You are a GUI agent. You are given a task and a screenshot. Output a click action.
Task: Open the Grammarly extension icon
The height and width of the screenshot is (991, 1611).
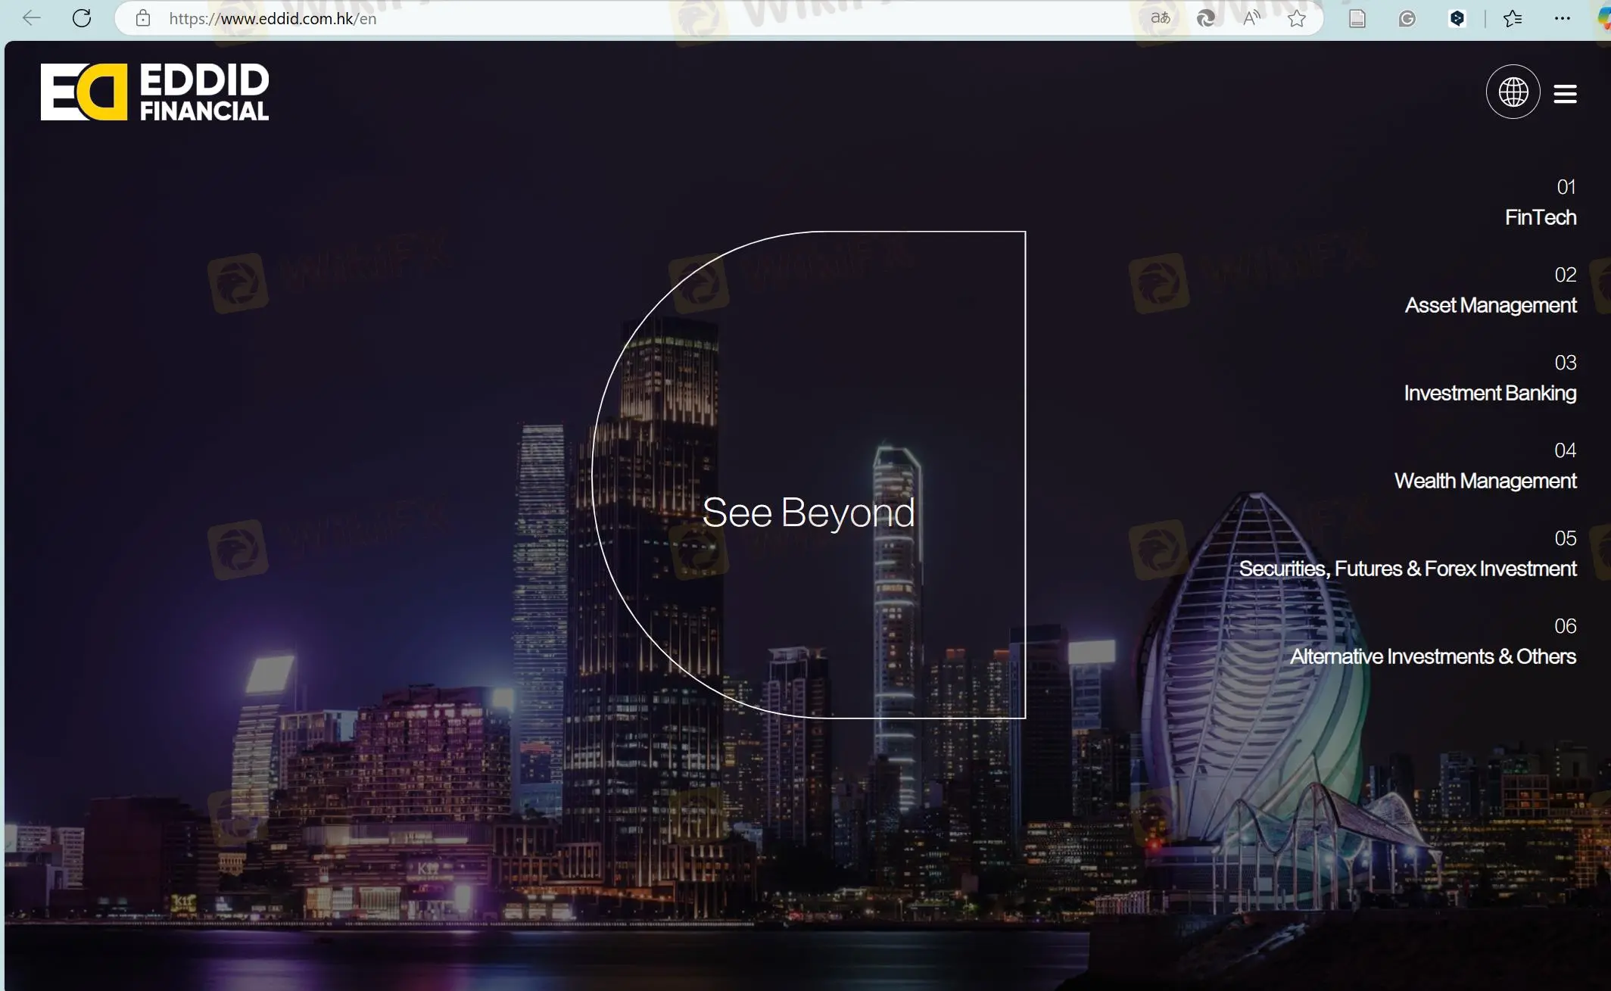point(1407,18)
